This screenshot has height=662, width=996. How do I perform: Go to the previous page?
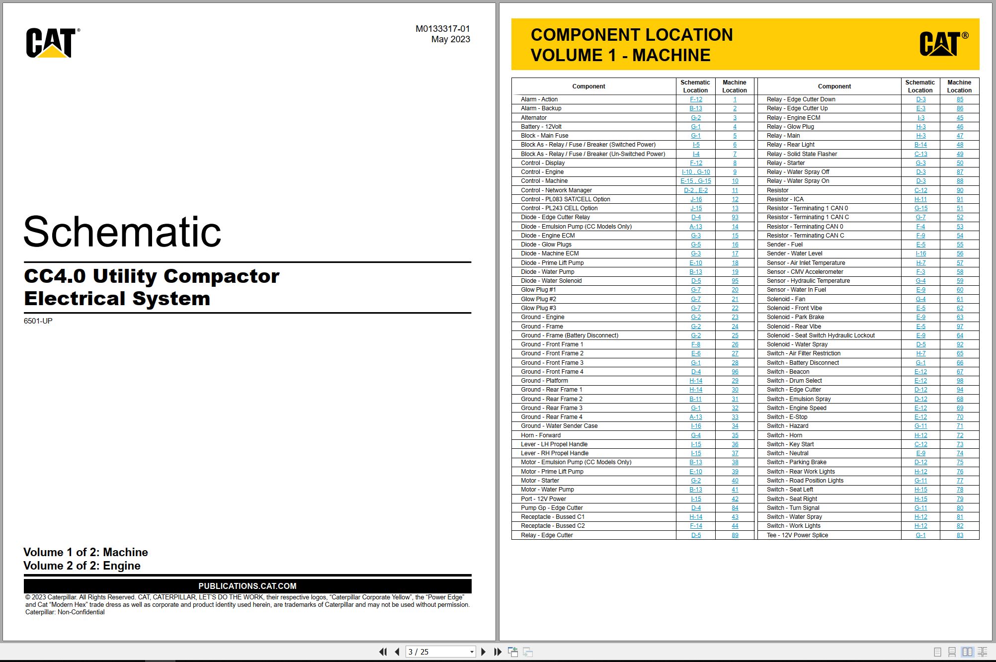[x=397, y=652]
